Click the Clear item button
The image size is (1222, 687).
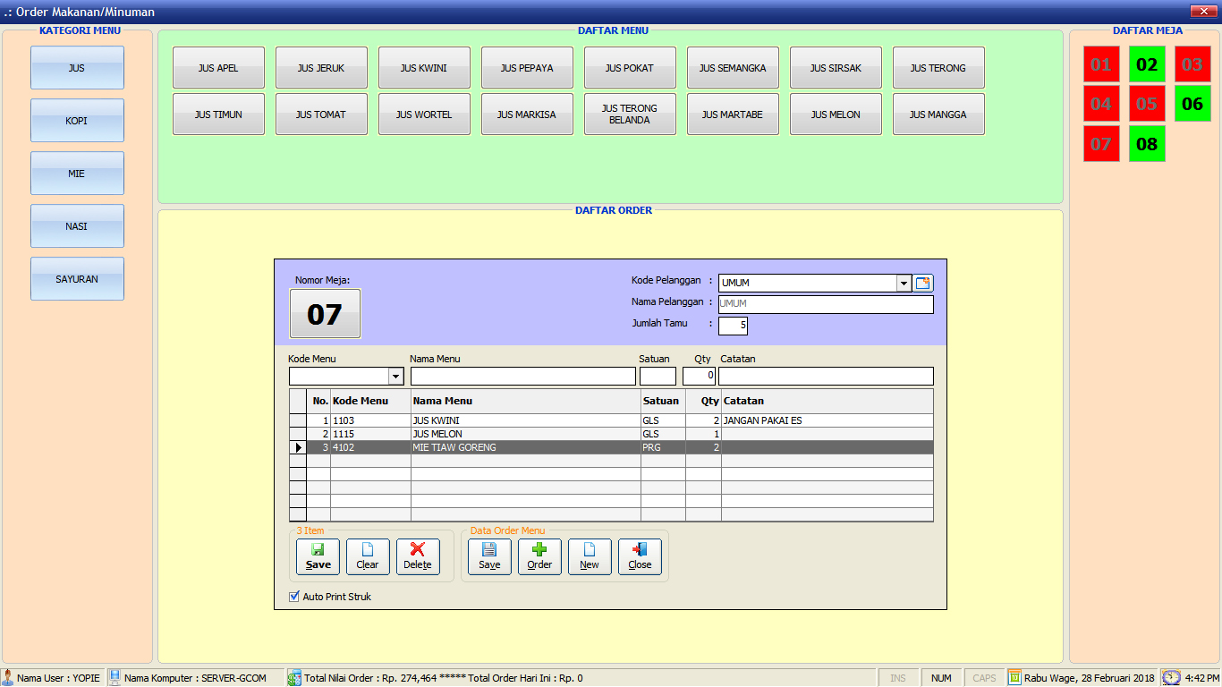(368, 556)
